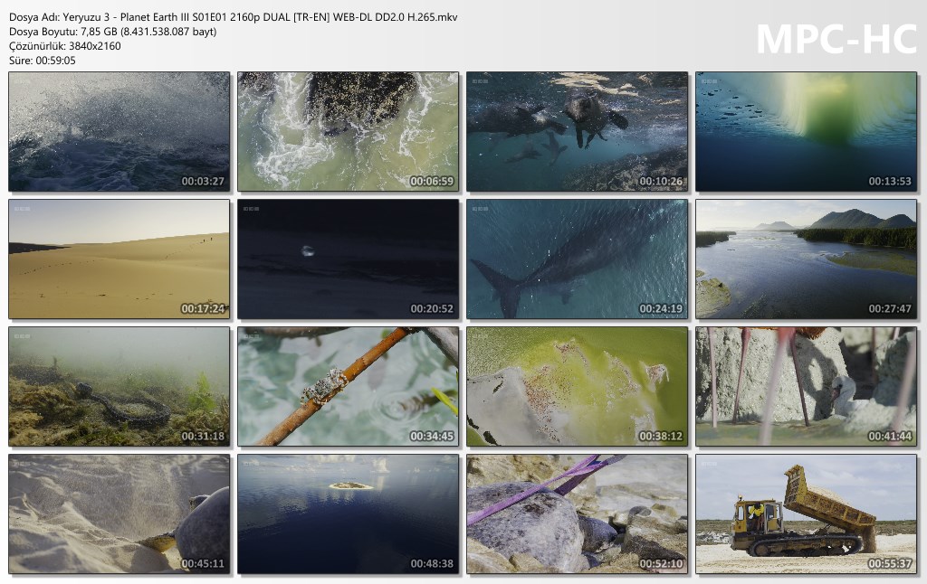Pick the crab on branch thumbnail at 00:34:45
927x584 pixels.
[x=349, y=387]
